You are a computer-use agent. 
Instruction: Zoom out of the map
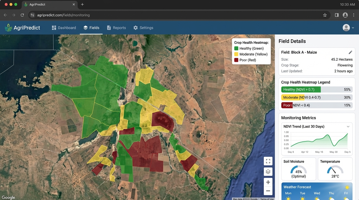[268, 191]
